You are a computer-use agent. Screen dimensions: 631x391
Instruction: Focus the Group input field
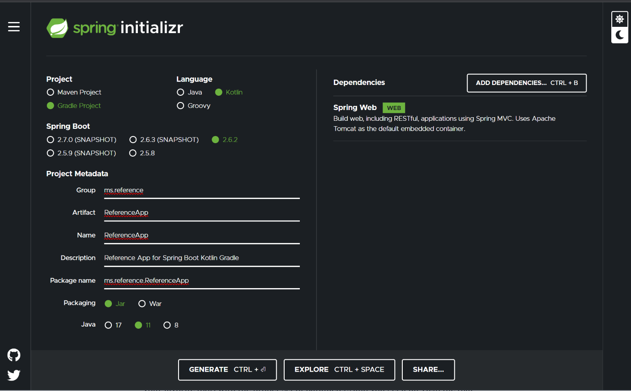click(x=201, y=191)
